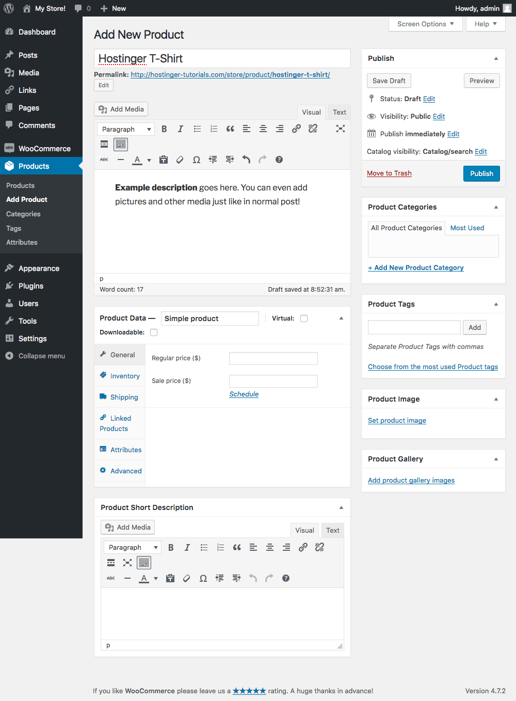Open Set product image
The image size is (516, 701).
point(397,420)
